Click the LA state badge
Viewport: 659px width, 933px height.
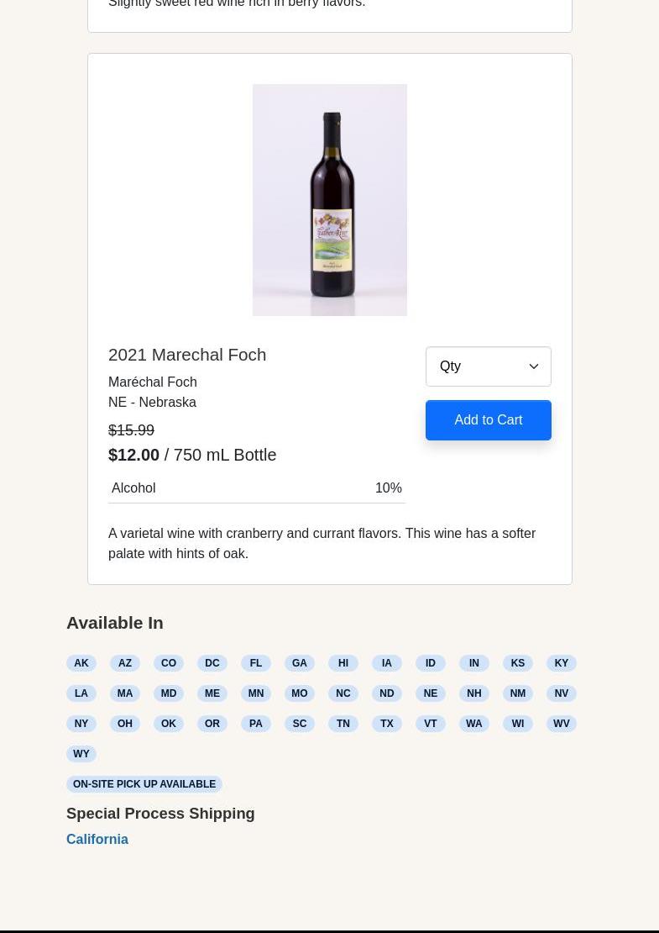81,693
